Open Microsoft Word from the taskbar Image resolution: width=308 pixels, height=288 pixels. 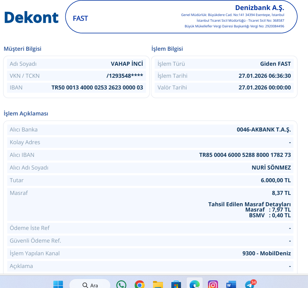[231, 284]
